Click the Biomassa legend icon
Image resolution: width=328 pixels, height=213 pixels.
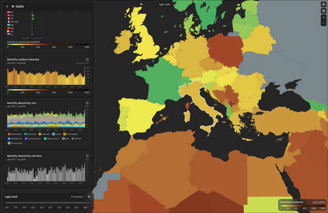pos(25,134)
